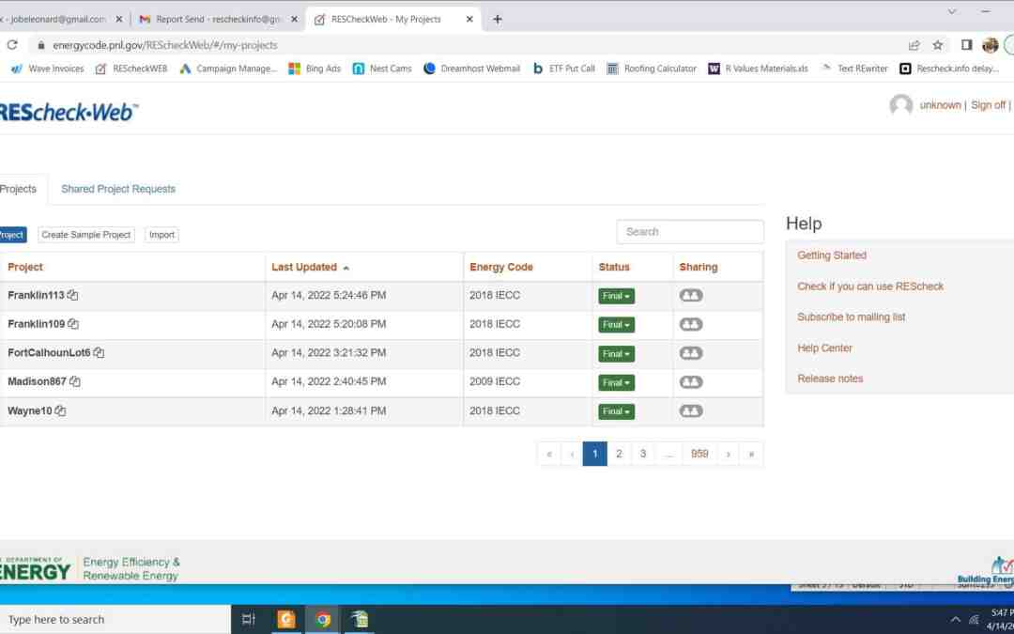Go to page 2 of projects

click(x=619, y=454)
